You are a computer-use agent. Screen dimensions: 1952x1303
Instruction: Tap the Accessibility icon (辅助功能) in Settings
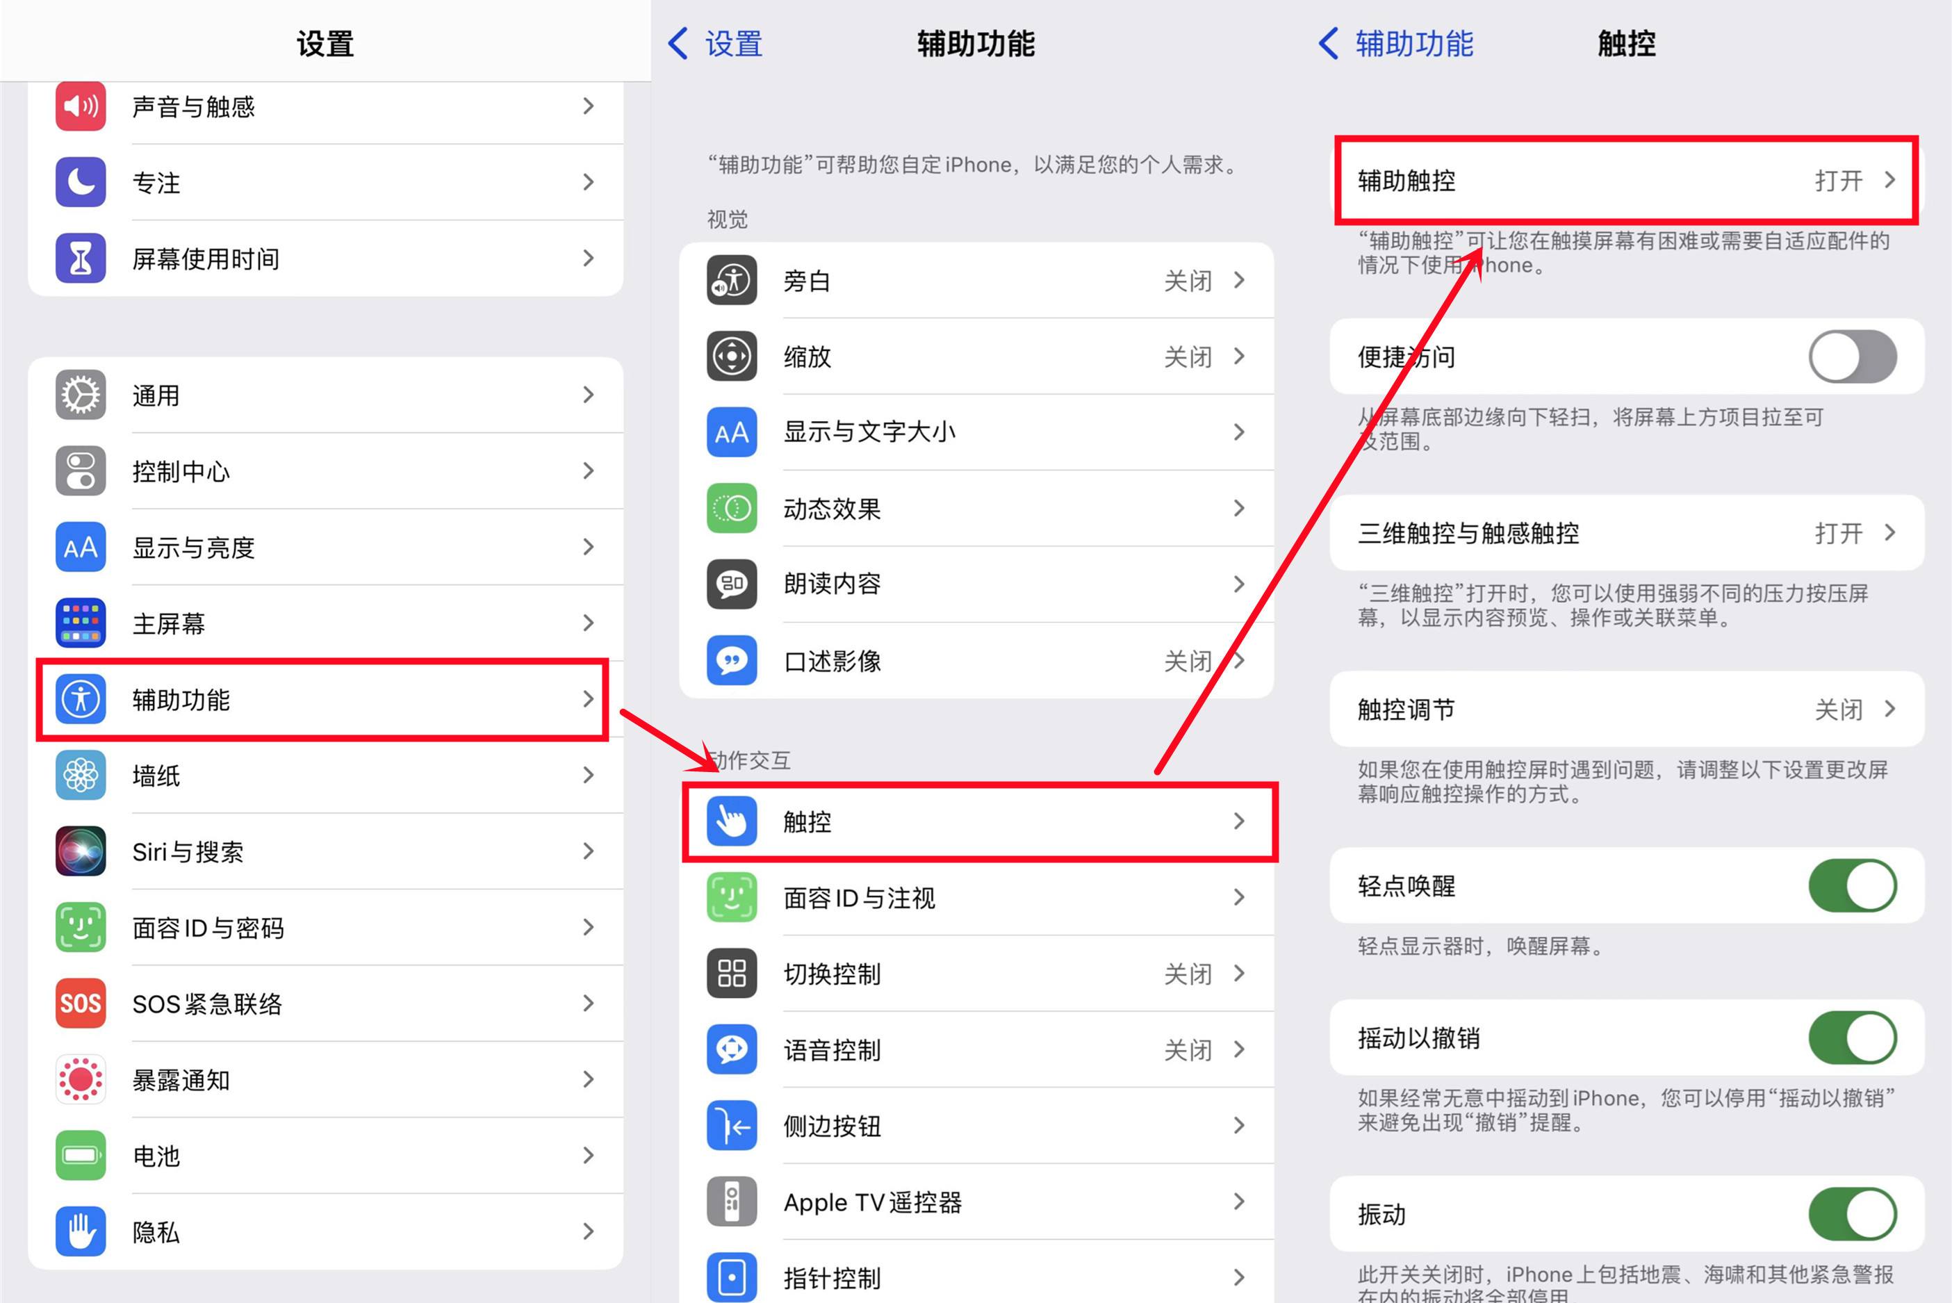click(81, 699)
